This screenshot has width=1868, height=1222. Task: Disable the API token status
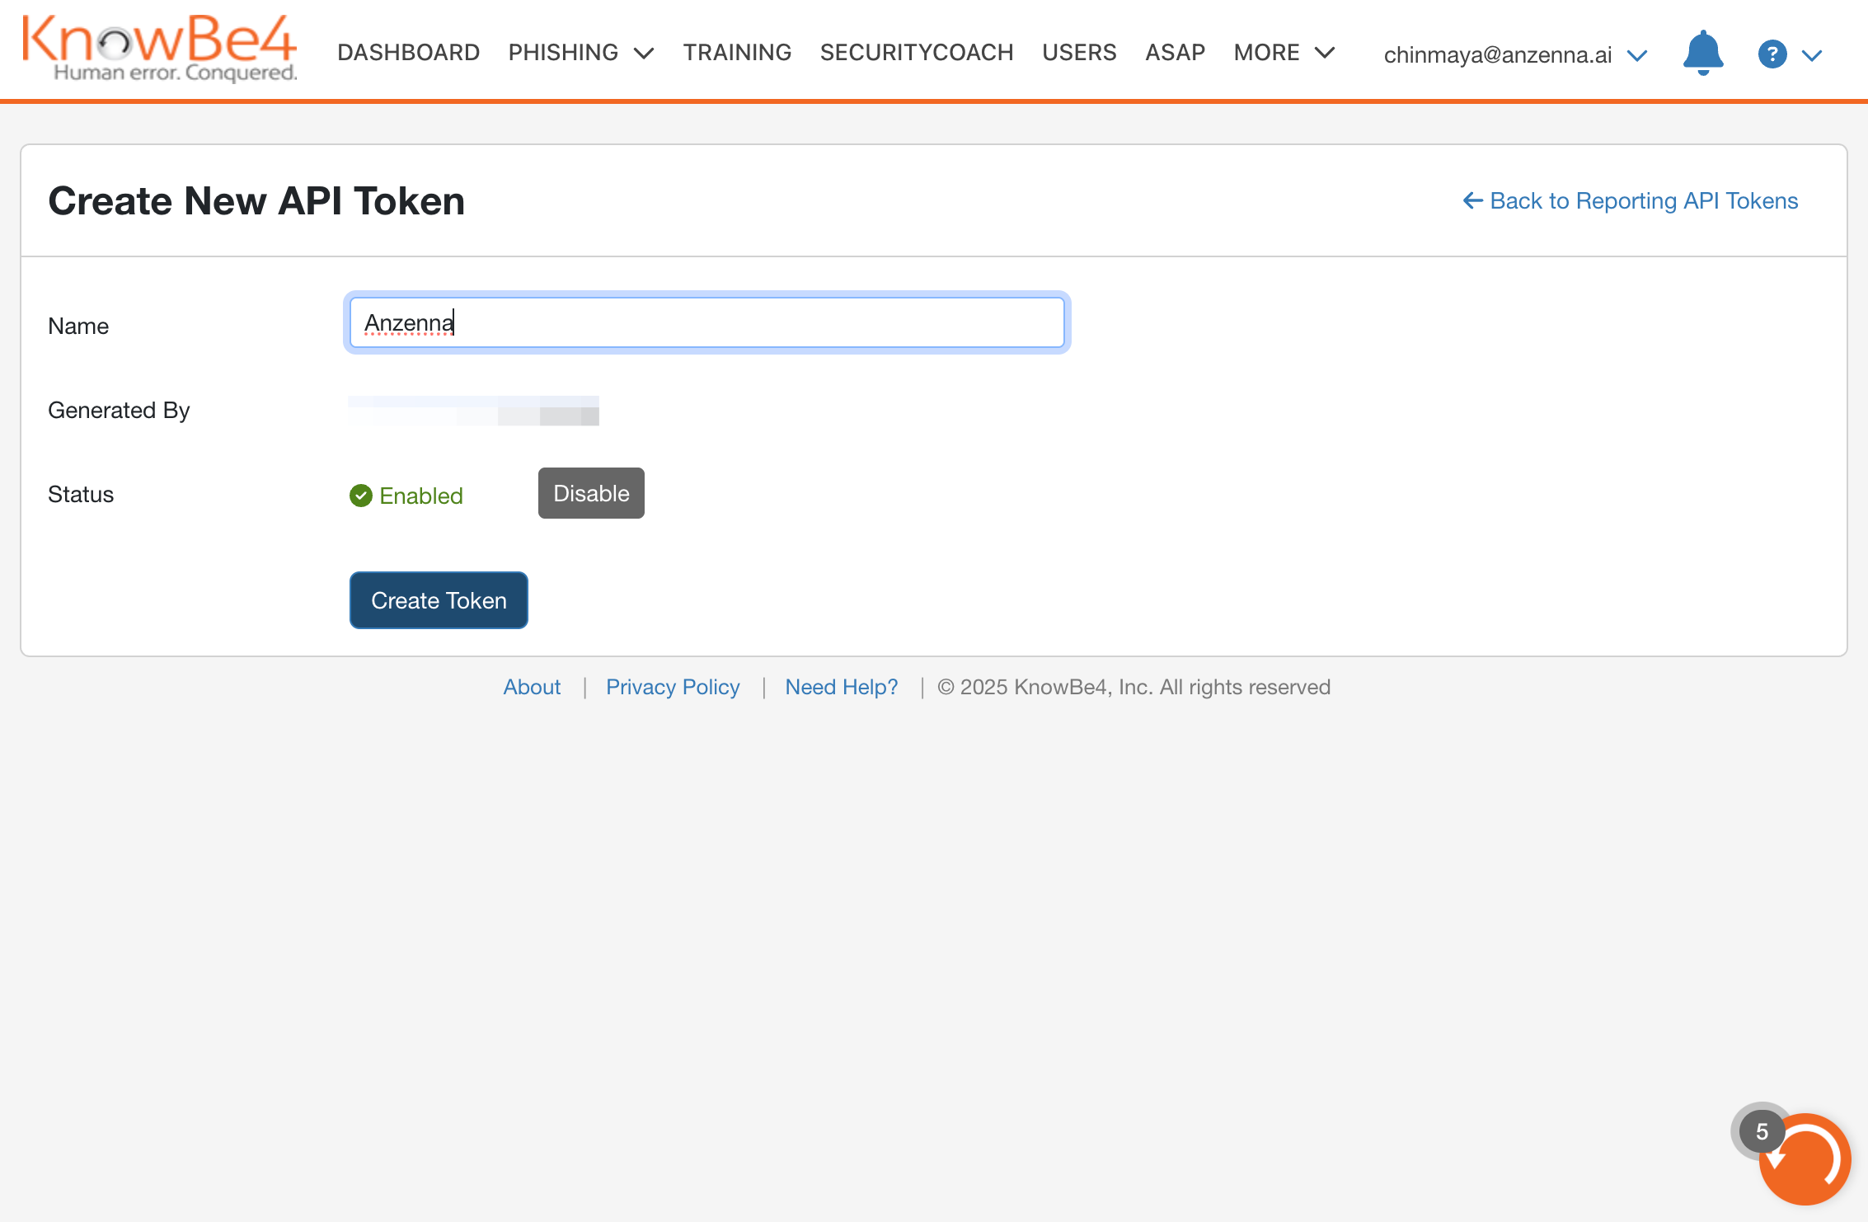pyautogui.click(x=590, y=493)
